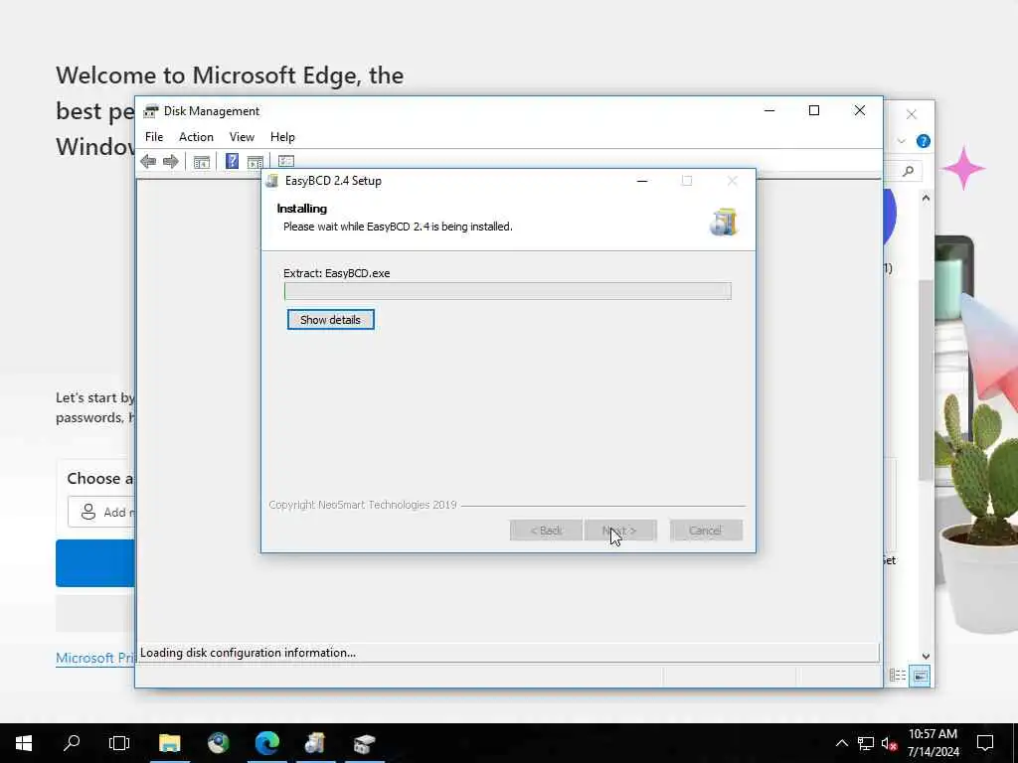Open the File menu in Disk Management
This screenshot has height=763, width=1018.
[154, 137]
